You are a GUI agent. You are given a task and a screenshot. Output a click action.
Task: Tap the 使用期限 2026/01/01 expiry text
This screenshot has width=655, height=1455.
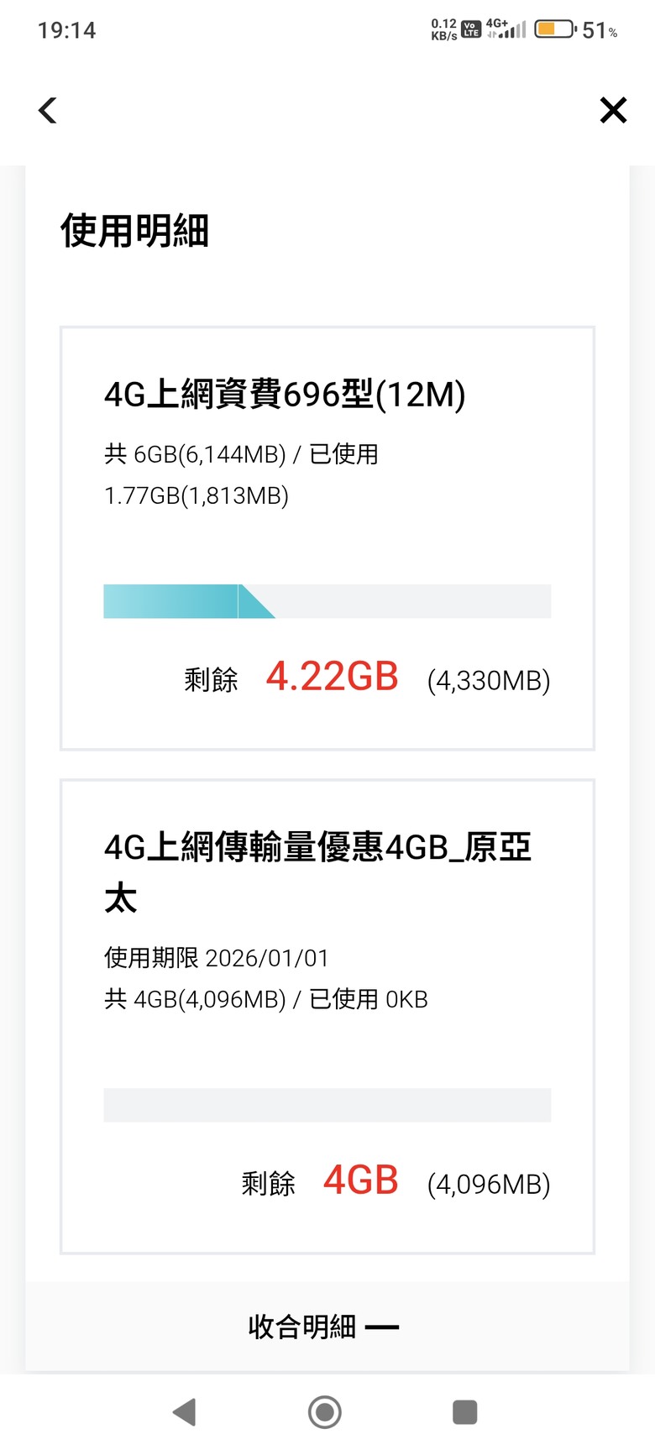(x=217, y=958)
